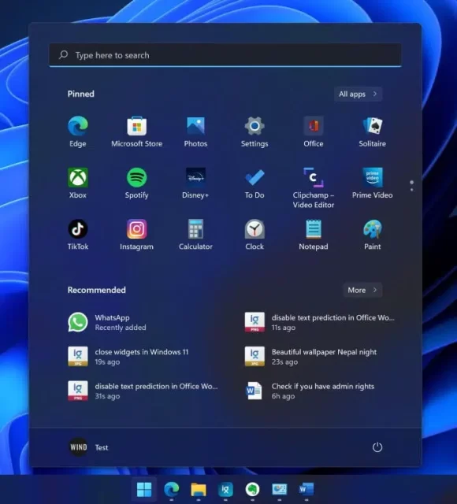The width and height of the screenshot is (457, 504).
Task: Open the IrfanView taskbar icon
Action: (225, 490)
